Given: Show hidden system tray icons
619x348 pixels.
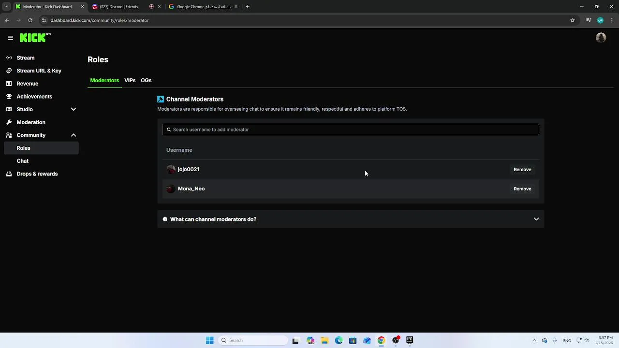Looking at the screenshot, I should click(534, 340).
